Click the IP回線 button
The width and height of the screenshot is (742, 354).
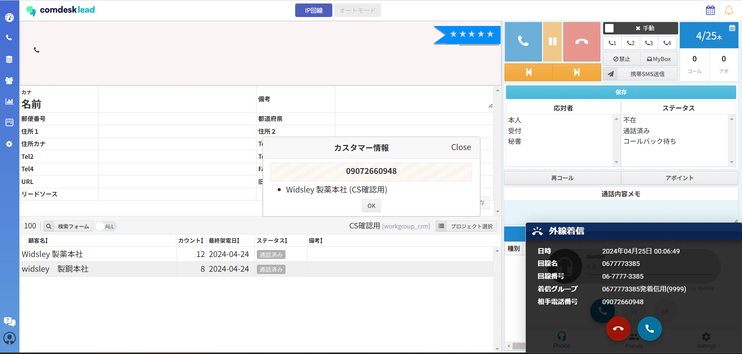(314, 10)
